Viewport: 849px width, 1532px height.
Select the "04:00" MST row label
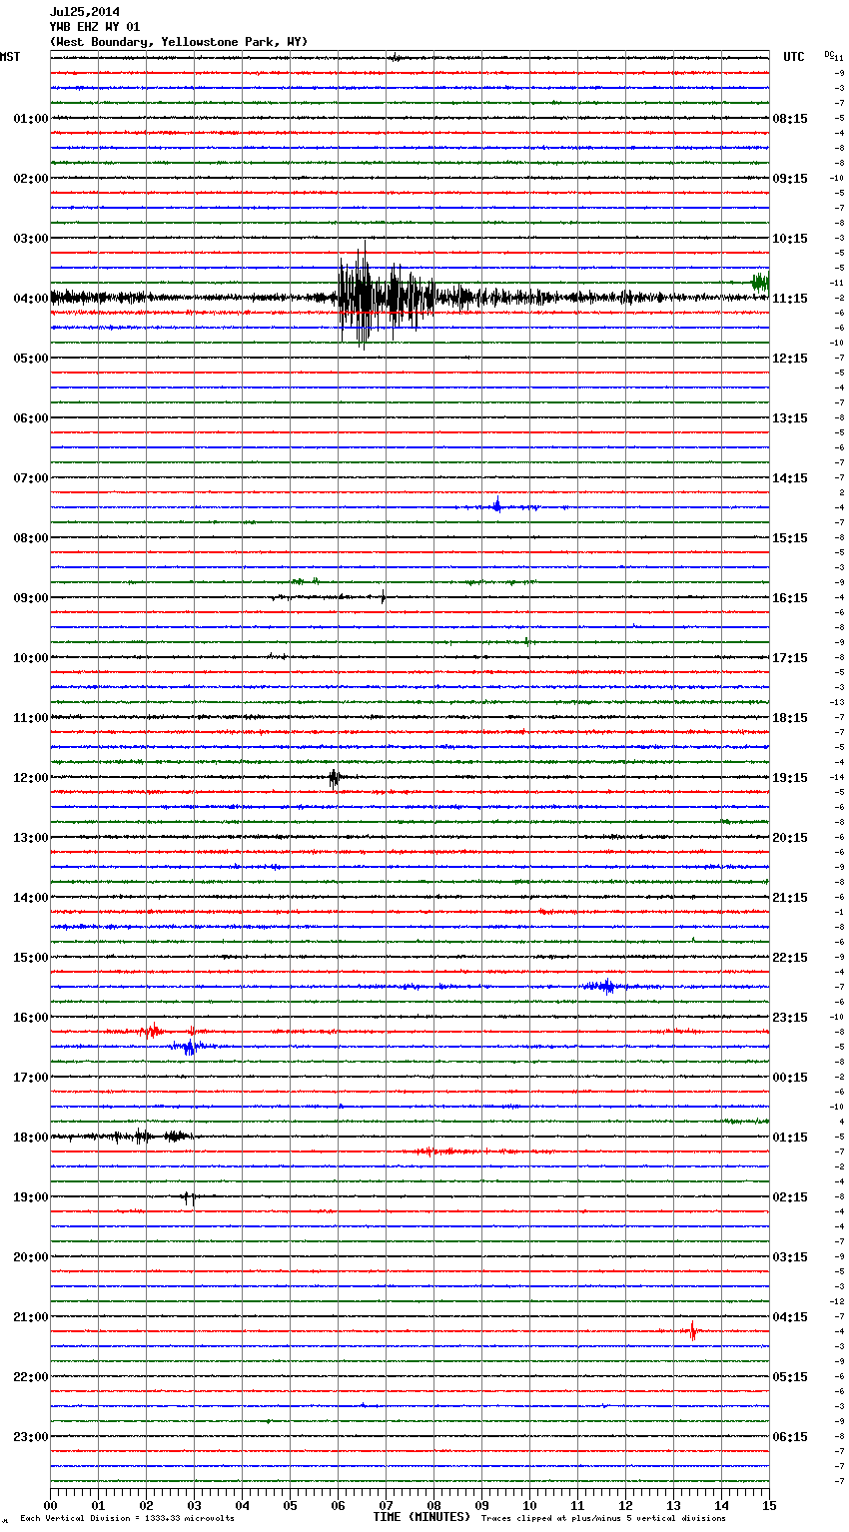(31, 299)
